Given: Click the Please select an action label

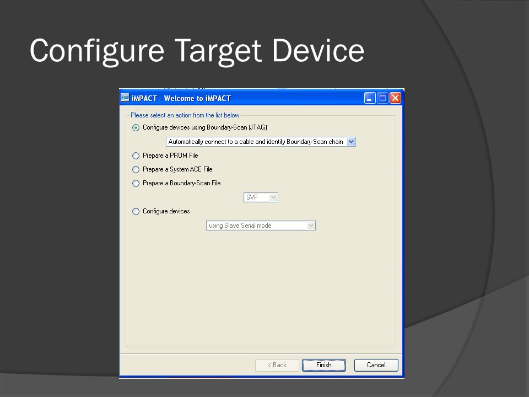Looking at the screenshot, I should pos(185,115).
